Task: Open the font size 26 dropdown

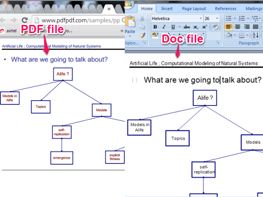Action: 217,18
